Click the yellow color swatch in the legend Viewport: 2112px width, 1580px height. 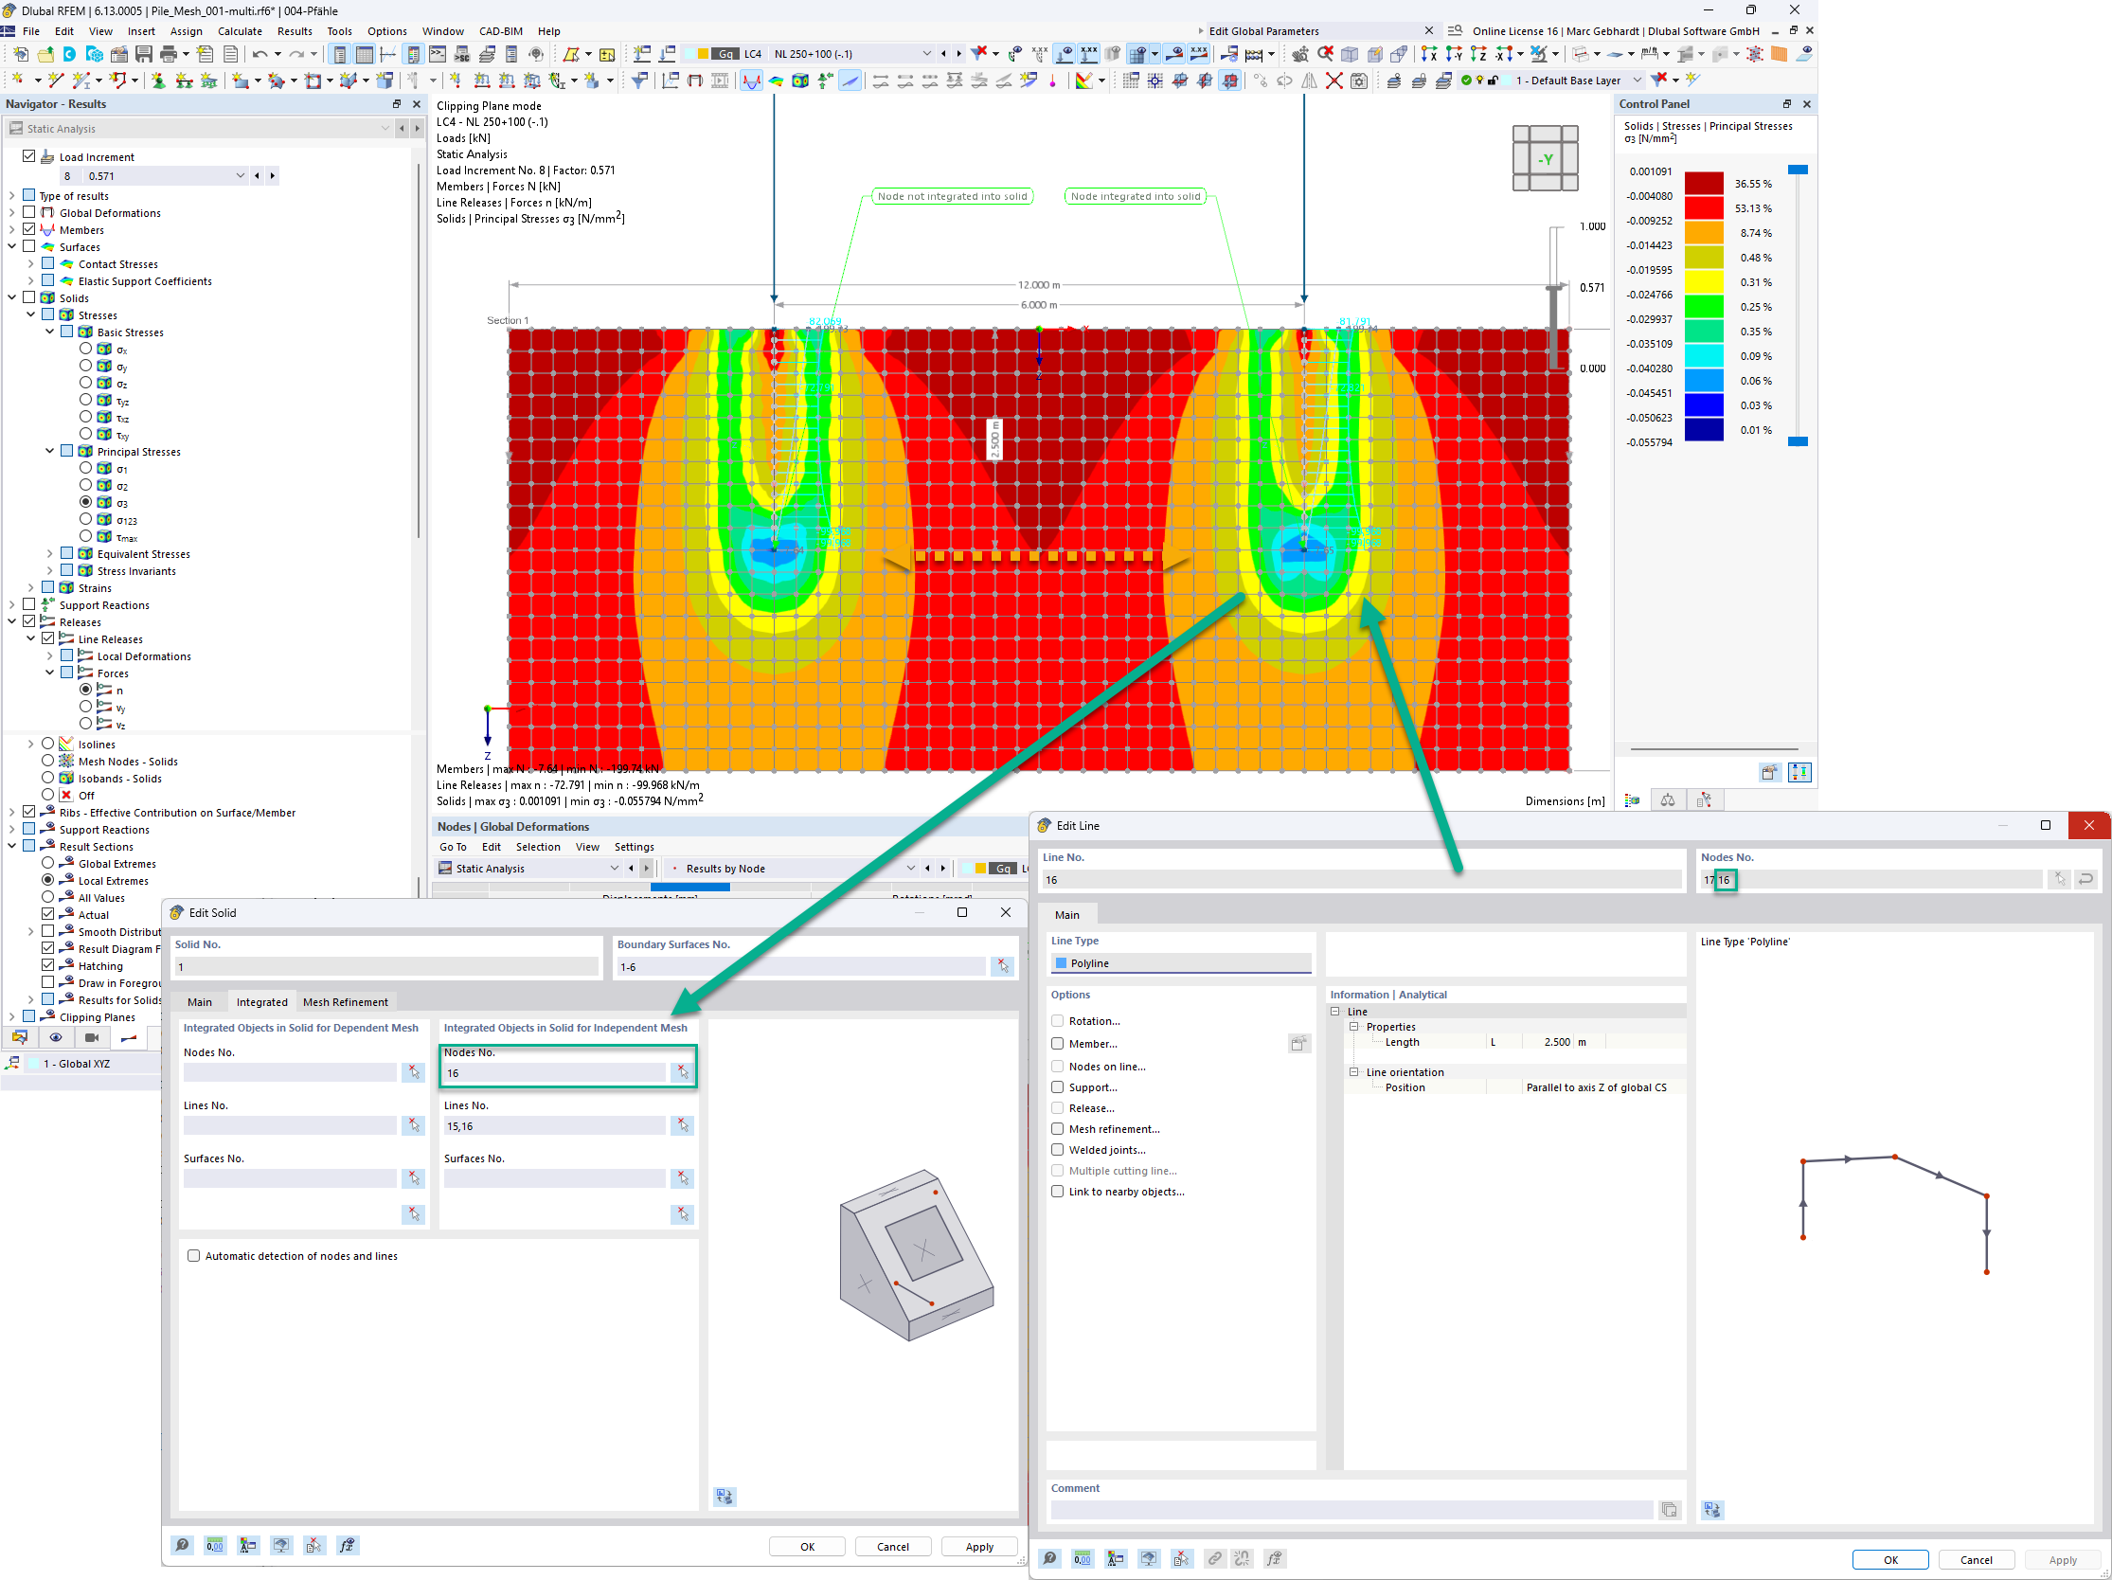click(x=1704, y=282)
